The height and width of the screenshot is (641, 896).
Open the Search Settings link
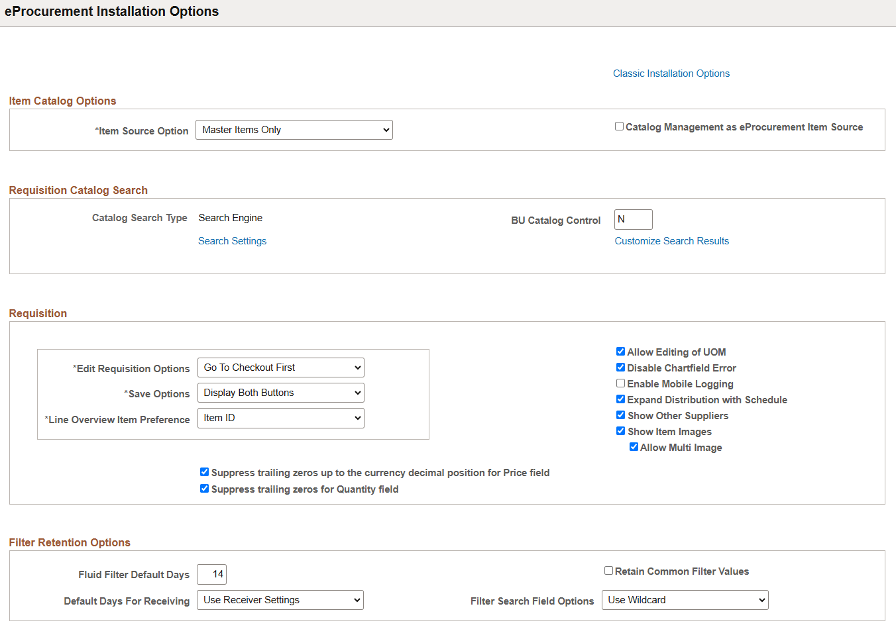pos(232,241)
